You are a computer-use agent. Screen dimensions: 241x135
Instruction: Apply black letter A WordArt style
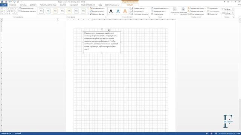click(111, 11)
